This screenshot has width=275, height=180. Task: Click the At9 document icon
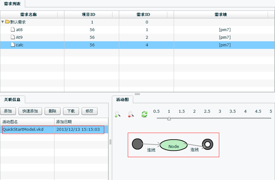tap(13, 37)
